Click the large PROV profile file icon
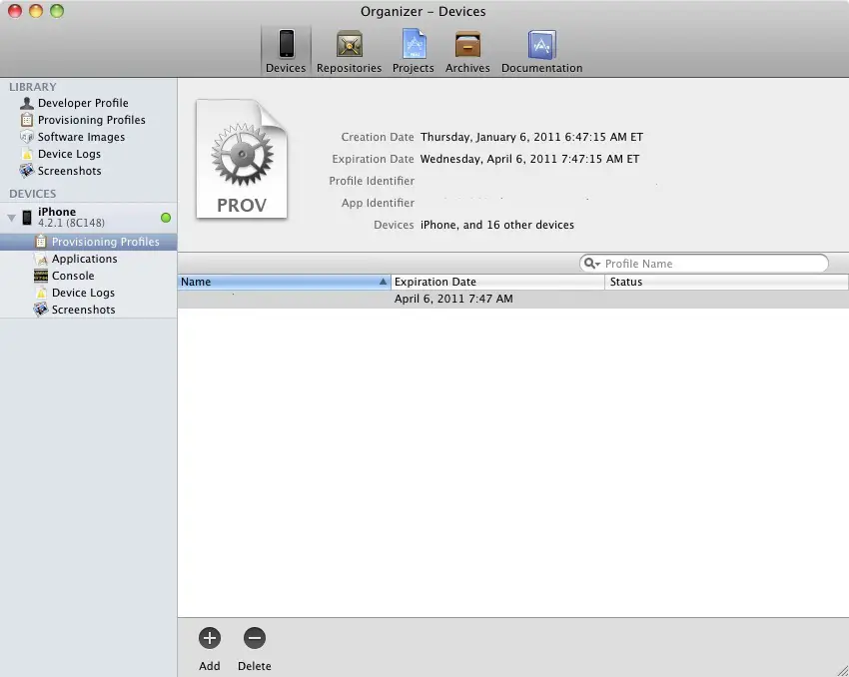Image resolution: width=849 pixels, height=677 pixels. [x=242, y=160]
